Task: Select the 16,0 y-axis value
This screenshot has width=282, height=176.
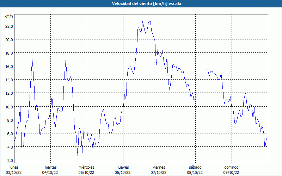Action: (9, 67)
